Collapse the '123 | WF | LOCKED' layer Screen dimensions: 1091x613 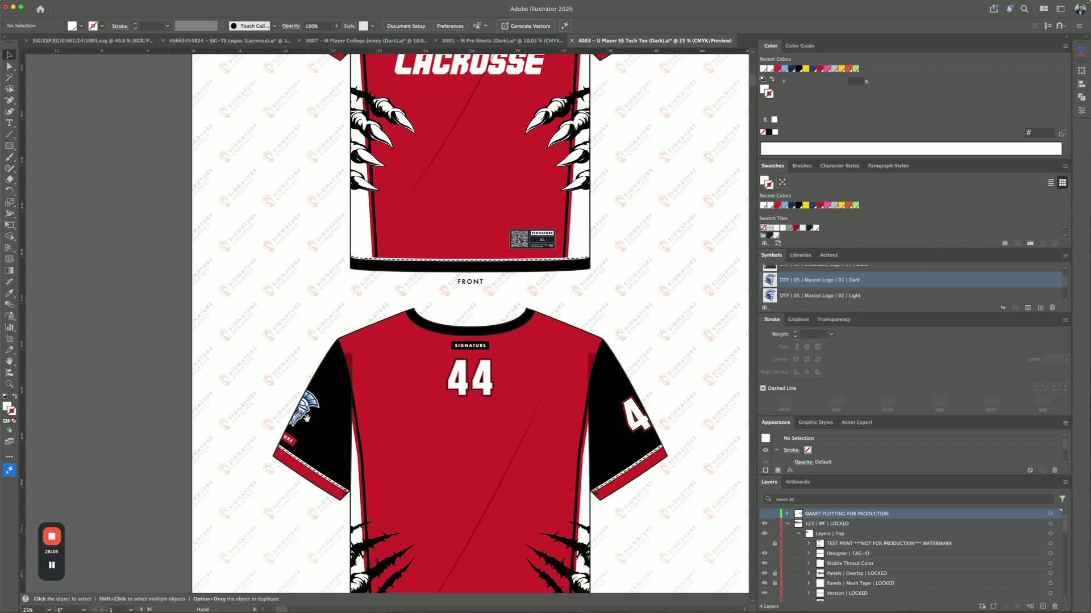(x=788, y=523)
